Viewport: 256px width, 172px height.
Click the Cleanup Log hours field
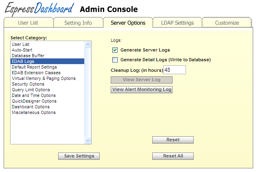(175, 70)
